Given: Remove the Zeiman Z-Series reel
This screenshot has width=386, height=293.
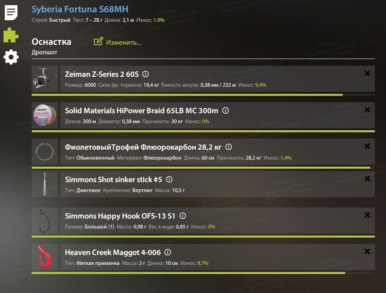Looking at the screenshot, I should [367, 73].
